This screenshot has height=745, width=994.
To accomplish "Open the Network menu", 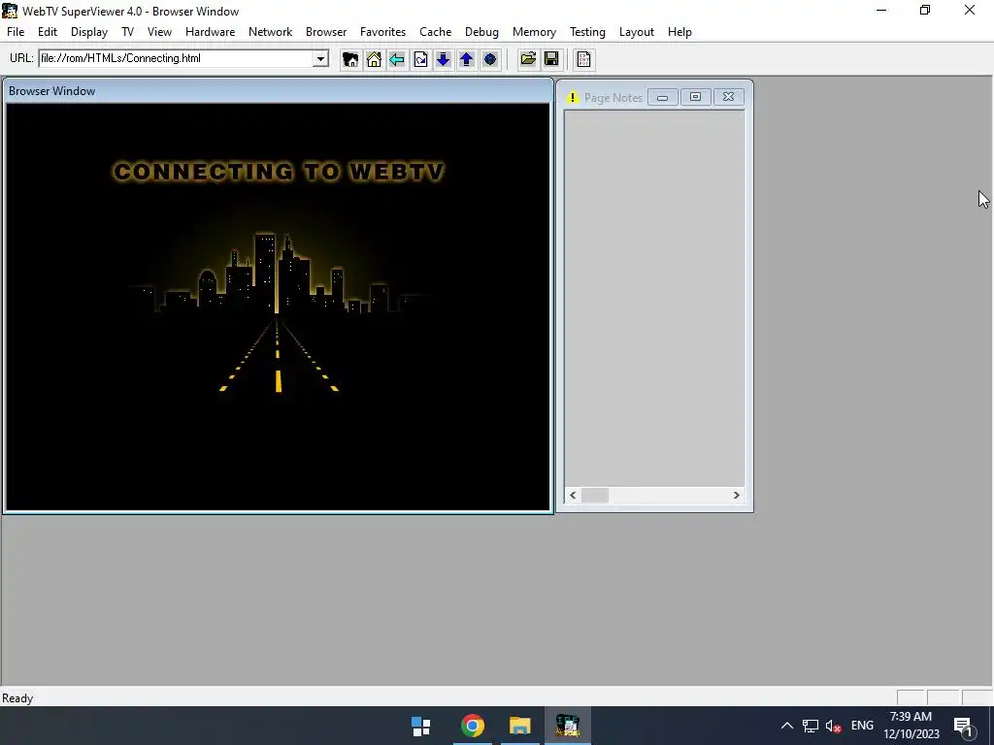I will (x=270, y=32).
